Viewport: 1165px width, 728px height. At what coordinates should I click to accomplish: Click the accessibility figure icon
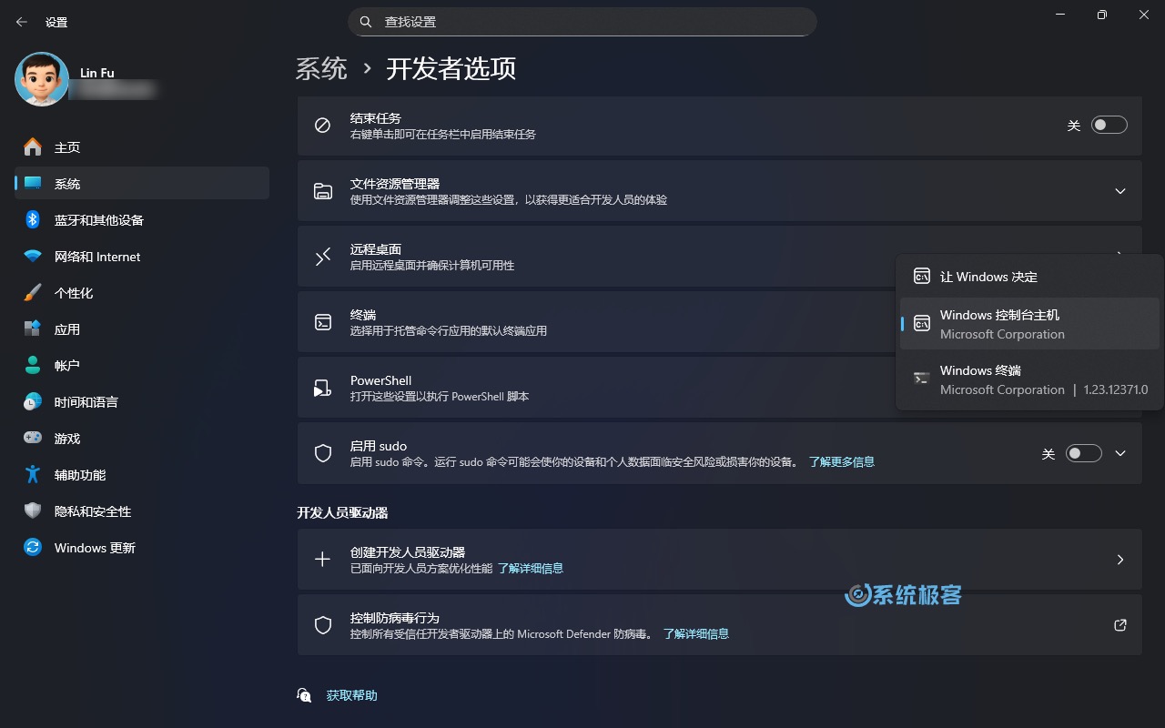point(33,474)
